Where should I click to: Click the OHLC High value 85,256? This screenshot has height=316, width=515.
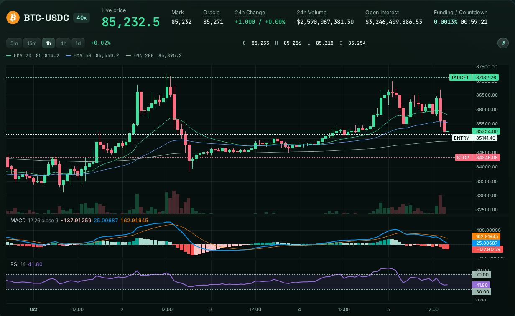[292, 43]
